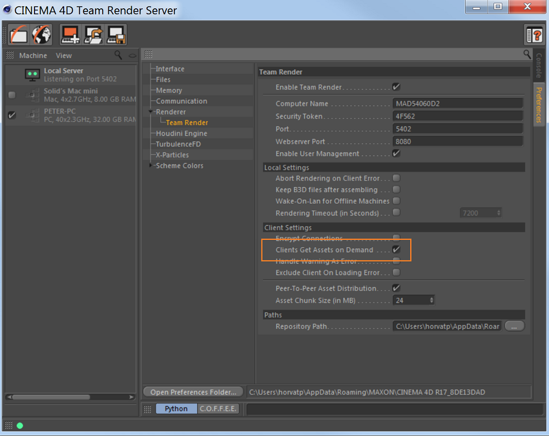
Task: Enable Abort Rendering on Client Error
Action: pyautogui.click(x=396, y=178)
